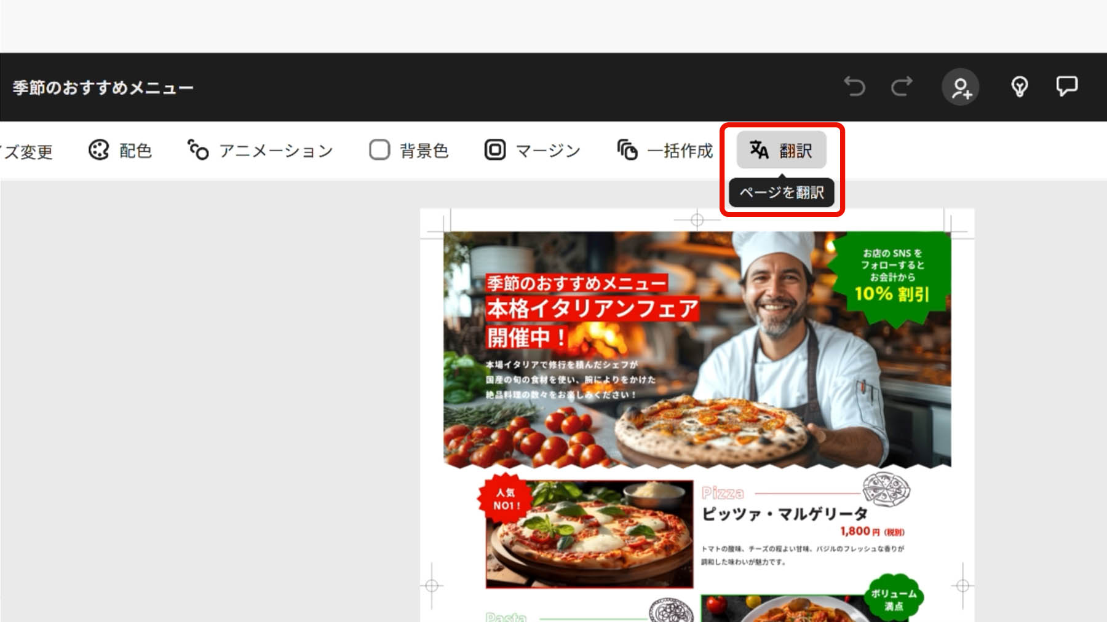Click the document title 季節のおすすめメニュー
1107x622 pixels.
103,88
